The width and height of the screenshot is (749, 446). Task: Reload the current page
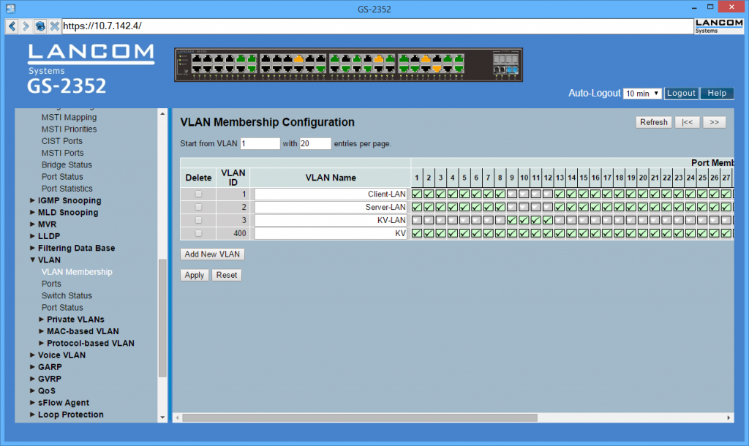point(41,26)
